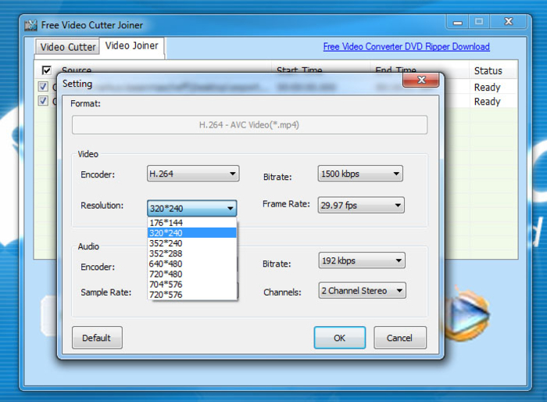The image size is (547, 402).
Task: Click the Free Video Cutter Joiner title icon
Action: point(30,25)
